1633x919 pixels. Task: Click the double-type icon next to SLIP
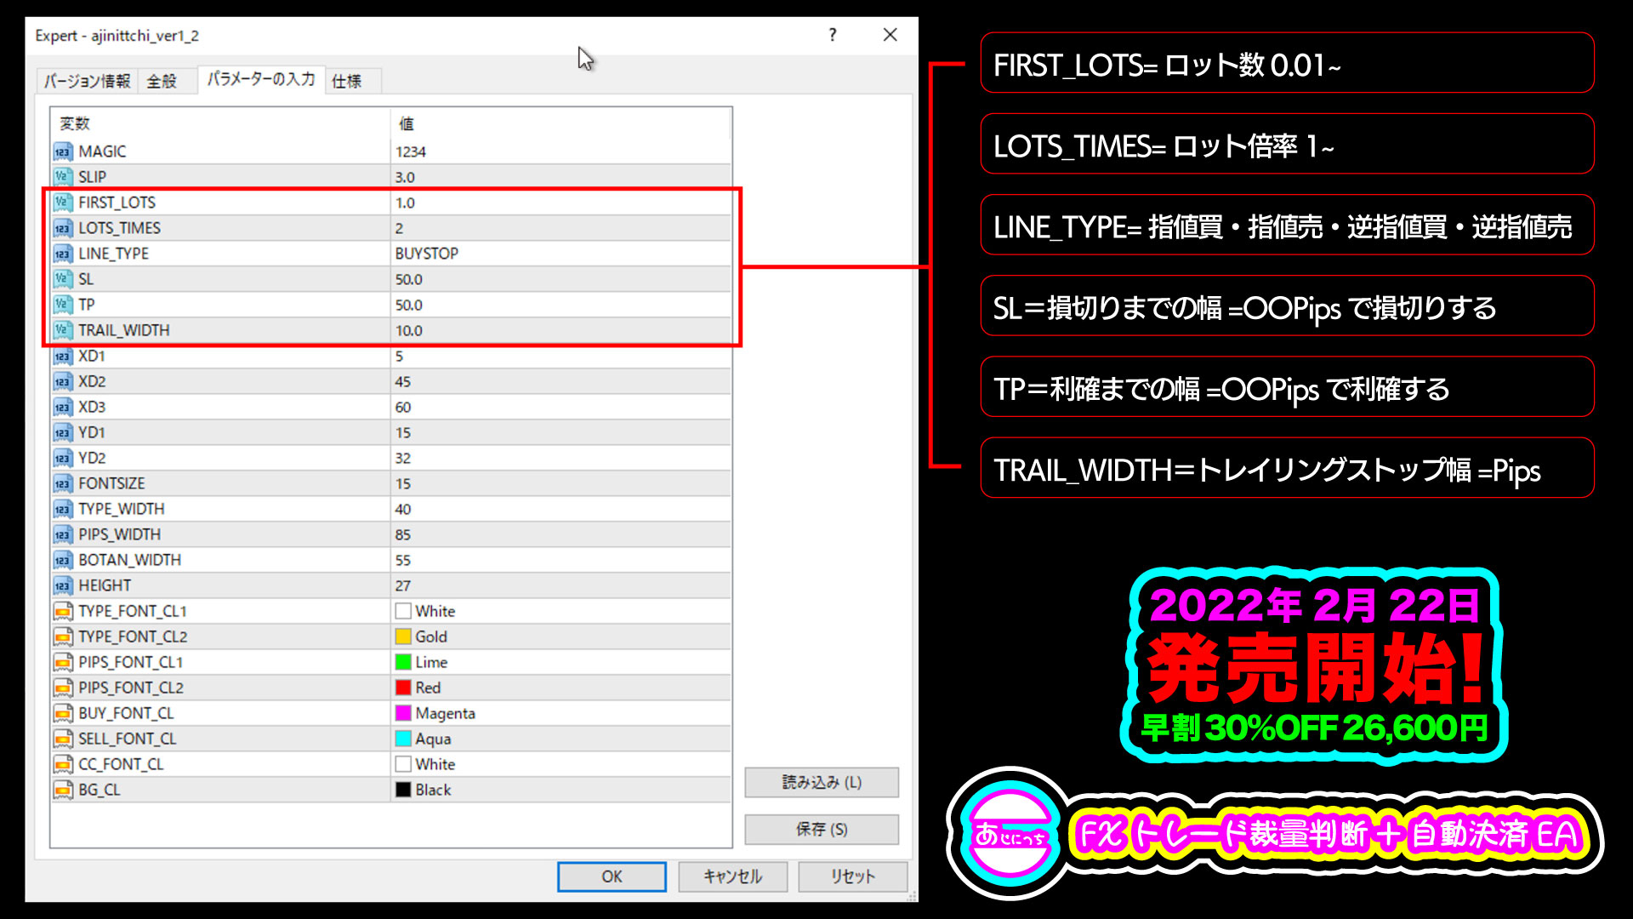click(62, 177)
